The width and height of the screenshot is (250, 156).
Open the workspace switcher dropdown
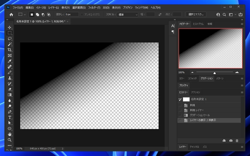[x=232, y=14]
